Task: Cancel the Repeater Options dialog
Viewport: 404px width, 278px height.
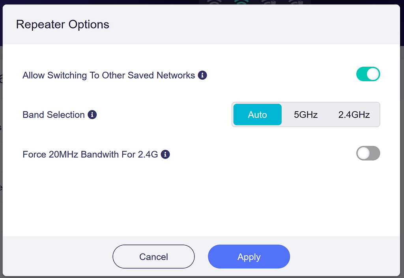Action: pyautogui.click(x=153, y=256)
